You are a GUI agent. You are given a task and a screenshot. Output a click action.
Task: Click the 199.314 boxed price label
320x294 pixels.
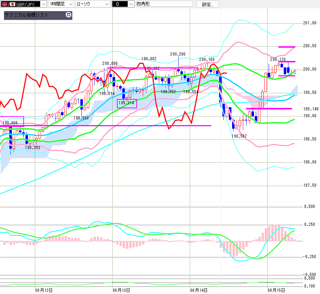click(x=127, y=103)
